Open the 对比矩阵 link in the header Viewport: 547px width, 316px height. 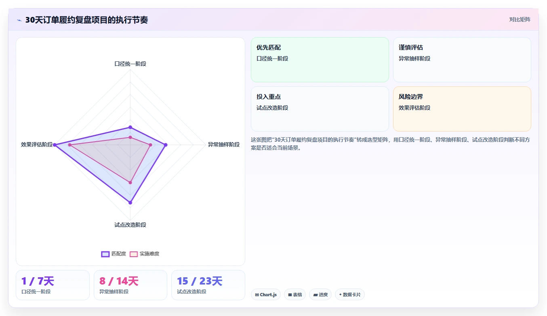pyautogui.click(x=520, y=19)
